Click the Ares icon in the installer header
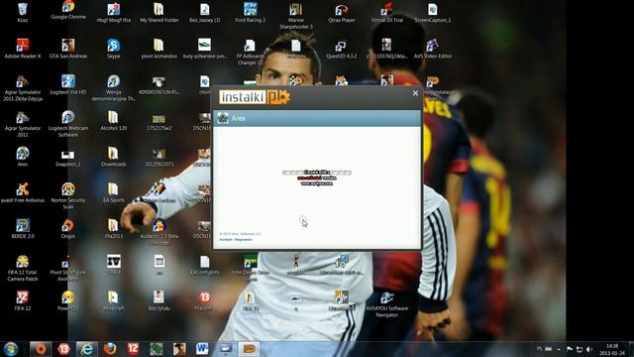 click(x=223, y=118)
